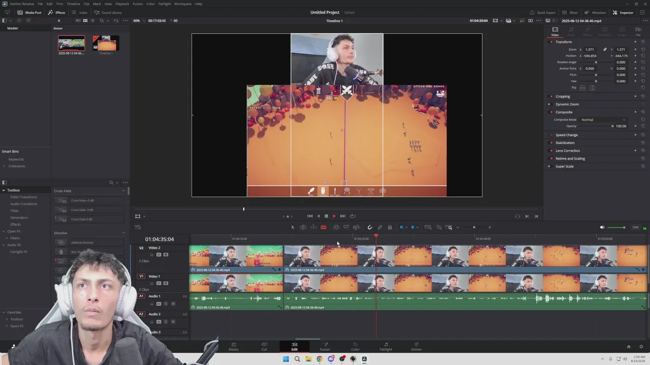Click the Full Extent Zoom icon
This screenshot has width=650, height=365.
pos(428,227)
